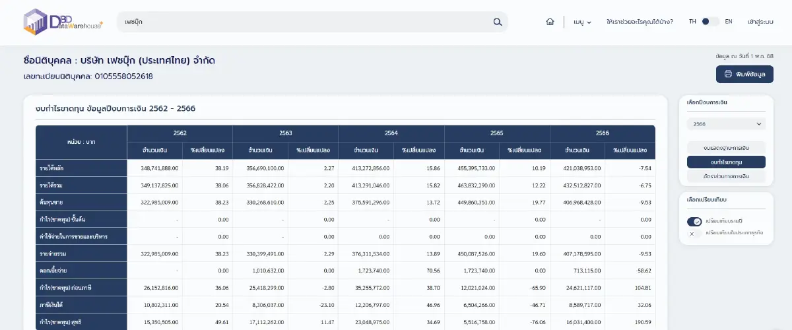Switch language with TH/EN toggle

tap(710, 22)
